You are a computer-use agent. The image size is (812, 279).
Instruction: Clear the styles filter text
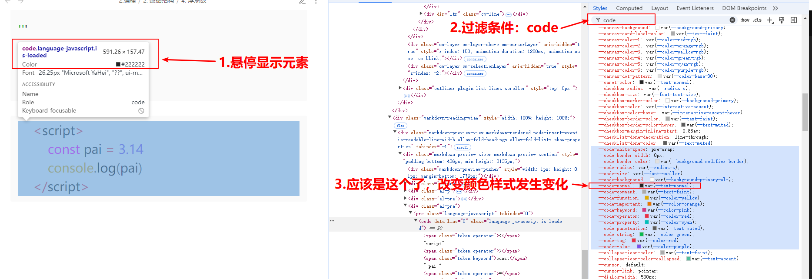point(732,20)
